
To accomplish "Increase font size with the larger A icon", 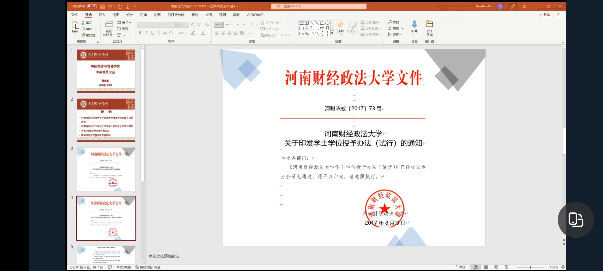I will point(192,25).
